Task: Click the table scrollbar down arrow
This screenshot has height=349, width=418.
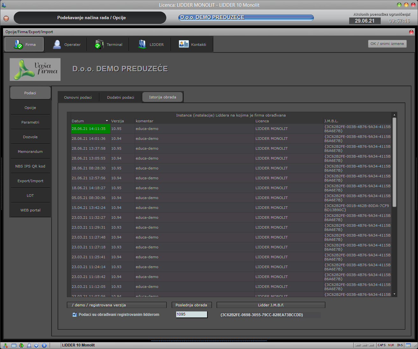Action: click(x=394, y=294)
